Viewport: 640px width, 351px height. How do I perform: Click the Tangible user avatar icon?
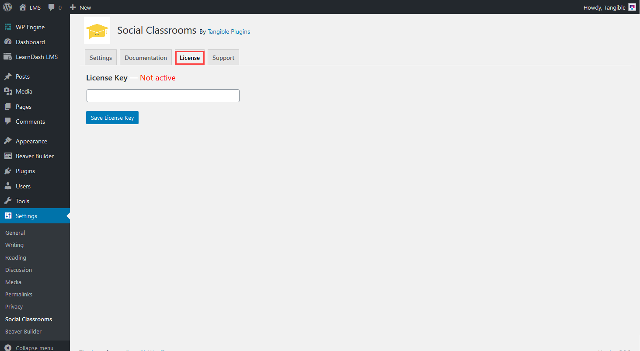(x=632, y=7)
